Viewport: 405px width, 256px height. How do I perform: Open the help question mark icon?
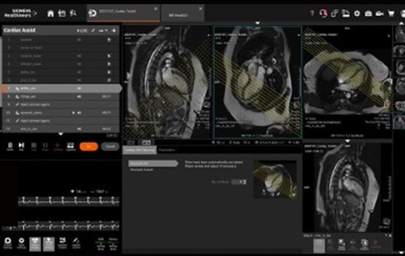pyautogui.click(x=312, y=13)
